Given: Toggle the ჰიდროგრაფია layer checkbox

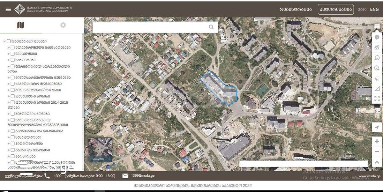Looking at the screenshot, I should [12, 144].
